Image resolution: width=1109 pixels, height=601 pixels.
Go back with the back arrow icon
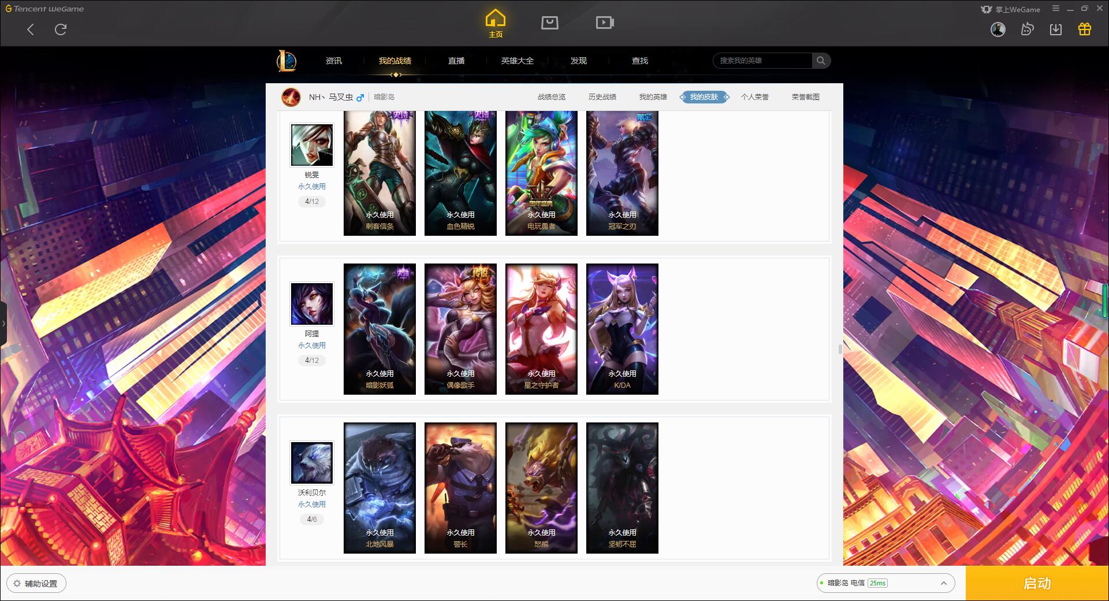coord(31,29)
